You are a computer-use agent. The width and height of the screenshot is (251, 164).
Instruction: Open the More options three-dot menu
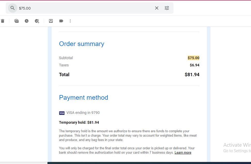point(70,21)
